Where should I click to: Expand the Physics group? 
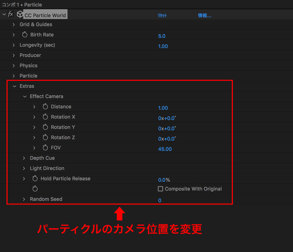click(14, 66)
